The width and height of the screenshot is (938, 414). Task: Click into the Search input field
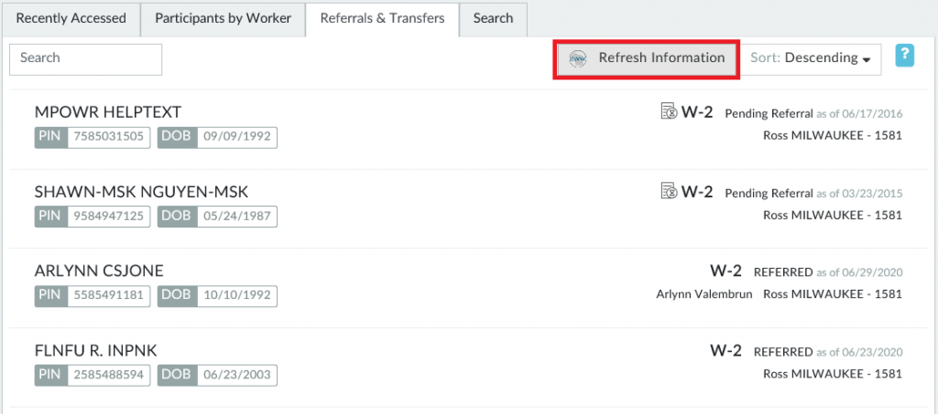85,58
